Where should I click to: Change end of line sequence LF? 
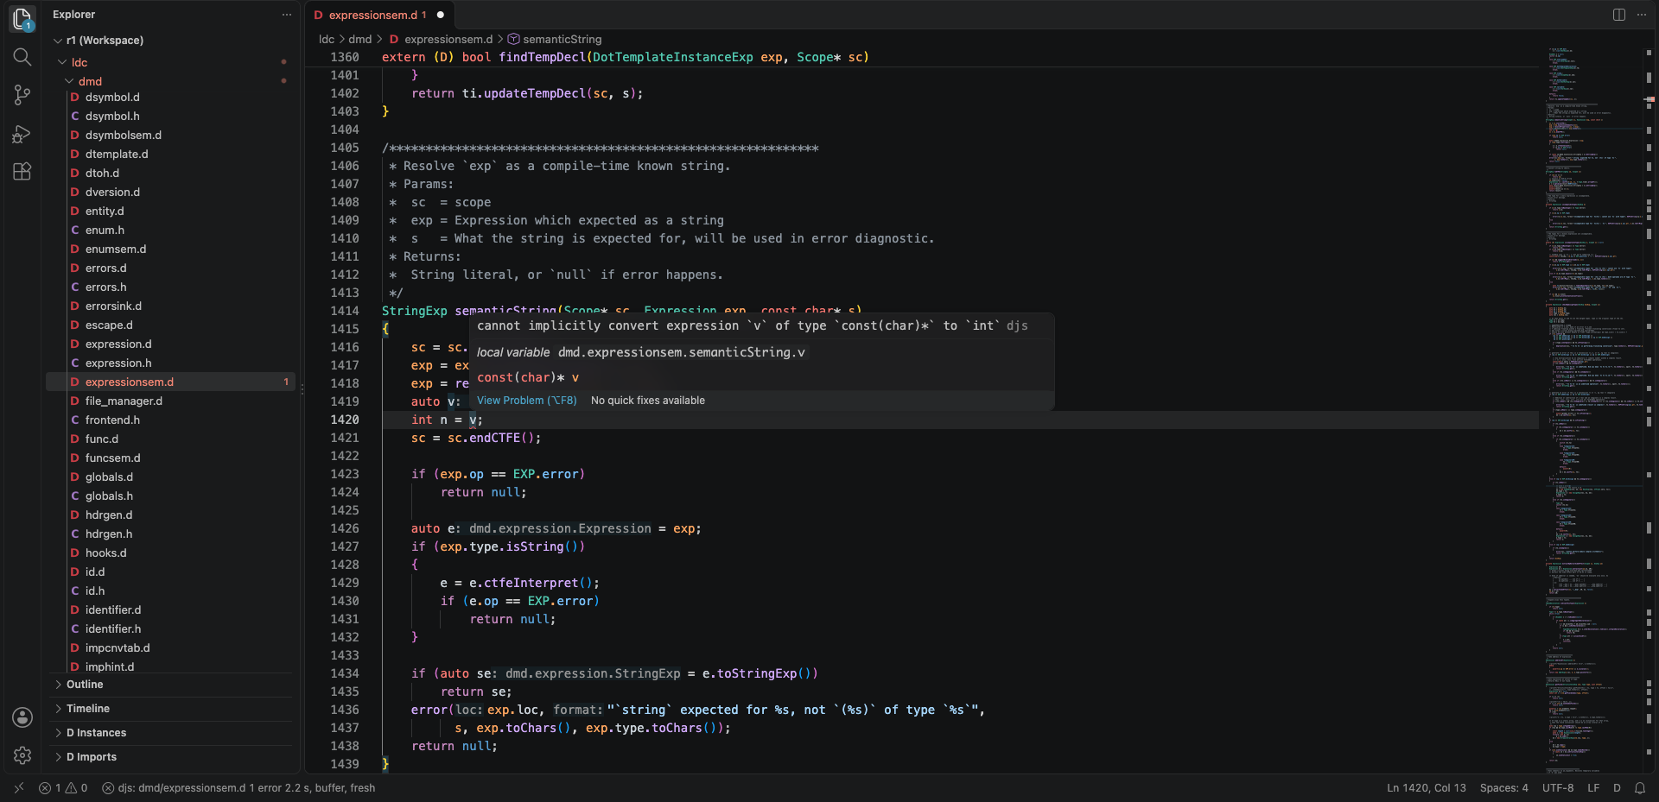(x=1593, y=787)
